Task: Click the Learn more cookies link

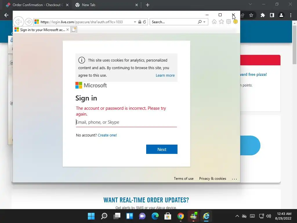Action: [165, 75]
